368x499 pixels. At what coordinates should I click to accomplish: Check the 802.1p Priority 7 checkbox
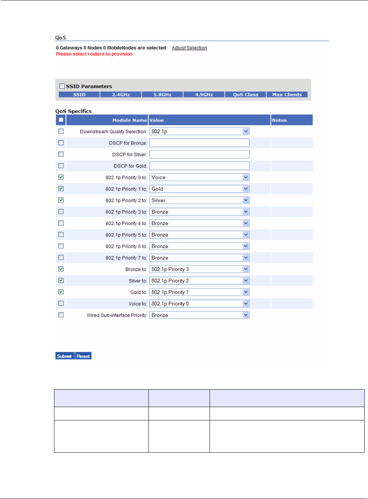61,258
